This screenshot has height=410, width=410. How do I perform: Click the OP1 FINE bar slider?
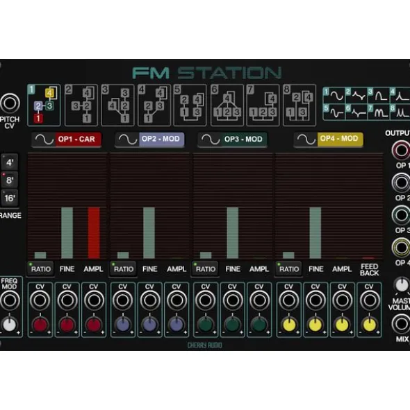67,233
